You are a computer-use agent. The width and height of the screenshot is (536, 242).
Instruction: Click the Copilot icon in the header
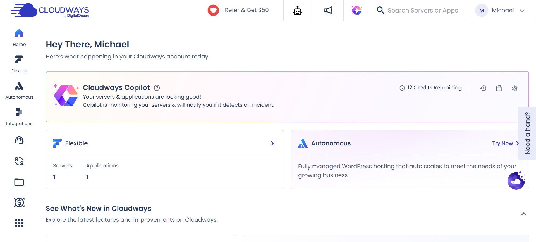coord(356,11)
